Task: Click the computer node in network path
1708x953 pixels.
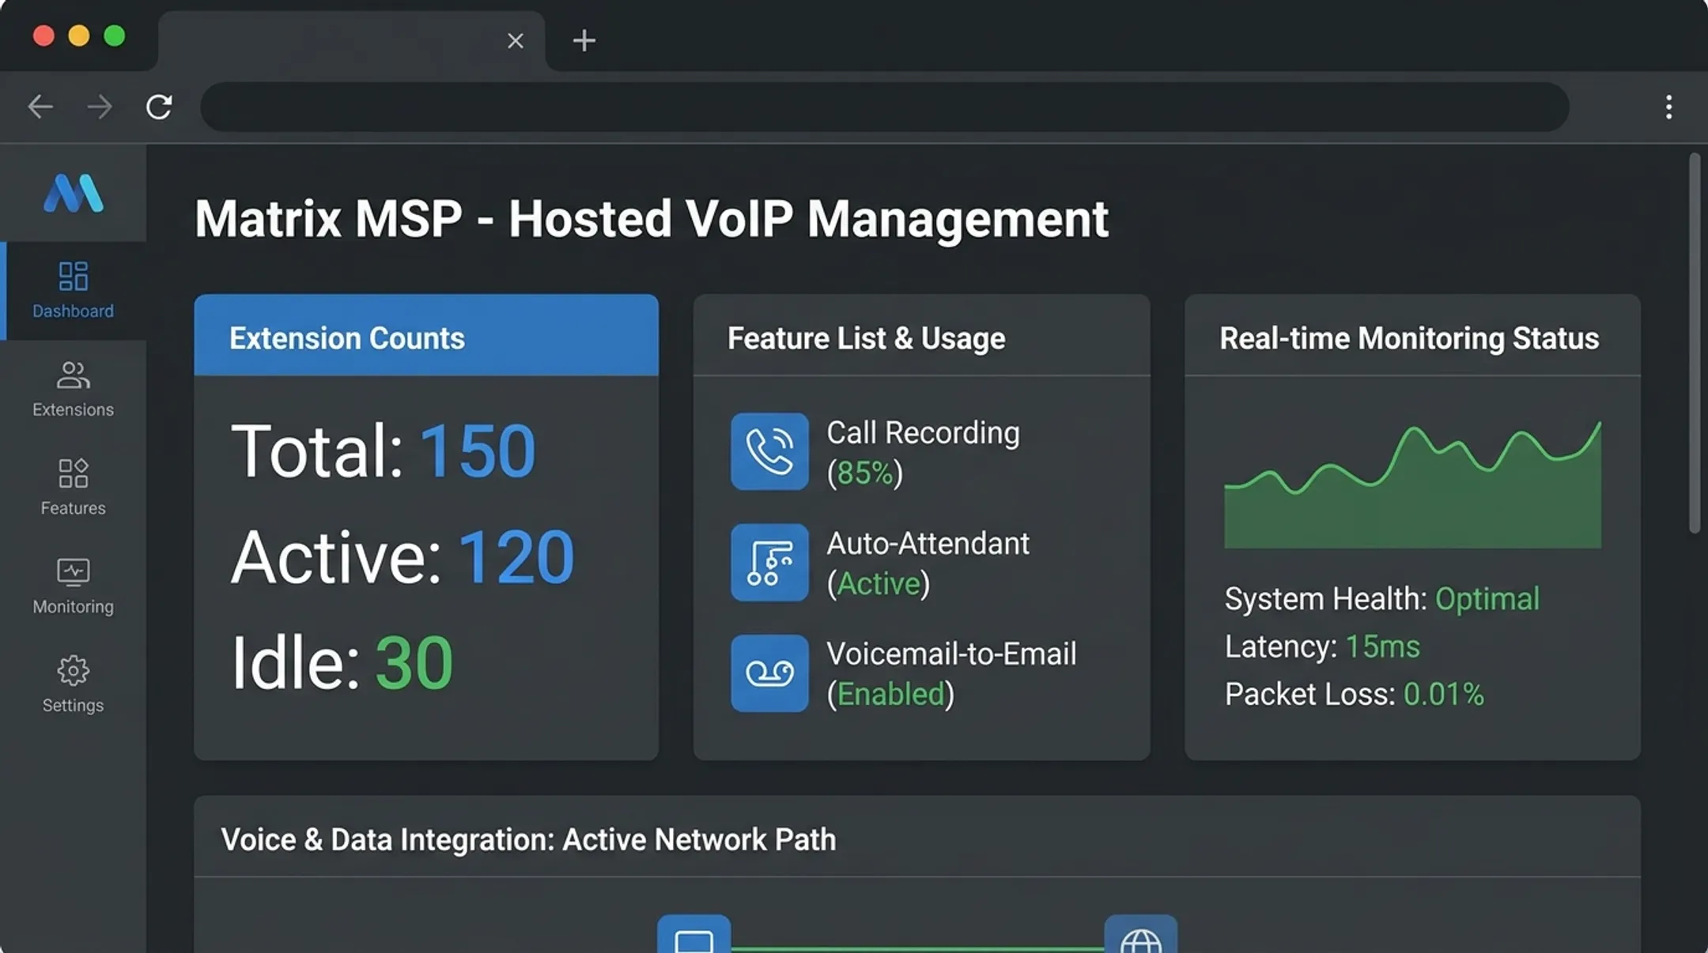Action: pos(693,934)
